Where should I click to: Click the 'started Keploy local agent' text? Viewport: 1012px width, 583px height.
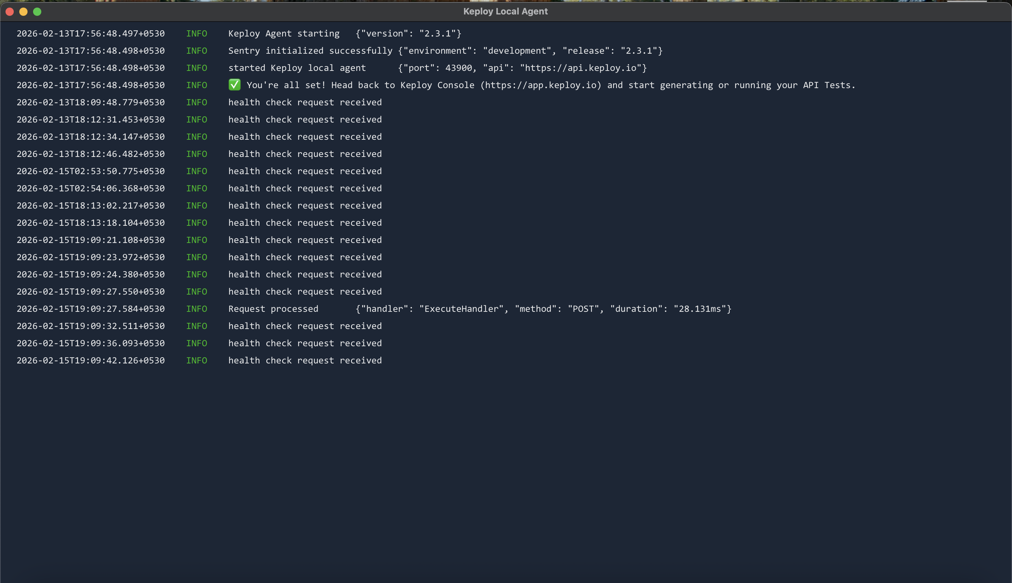(x=297, y=68)
